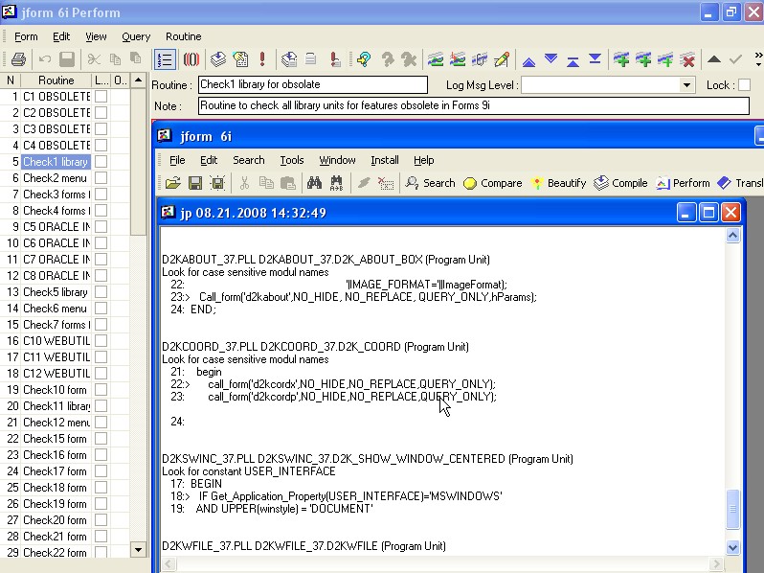Screen dimensions: 764x573
Task: Click the pencil edit routine icon
Action: [x=502, y=59]
